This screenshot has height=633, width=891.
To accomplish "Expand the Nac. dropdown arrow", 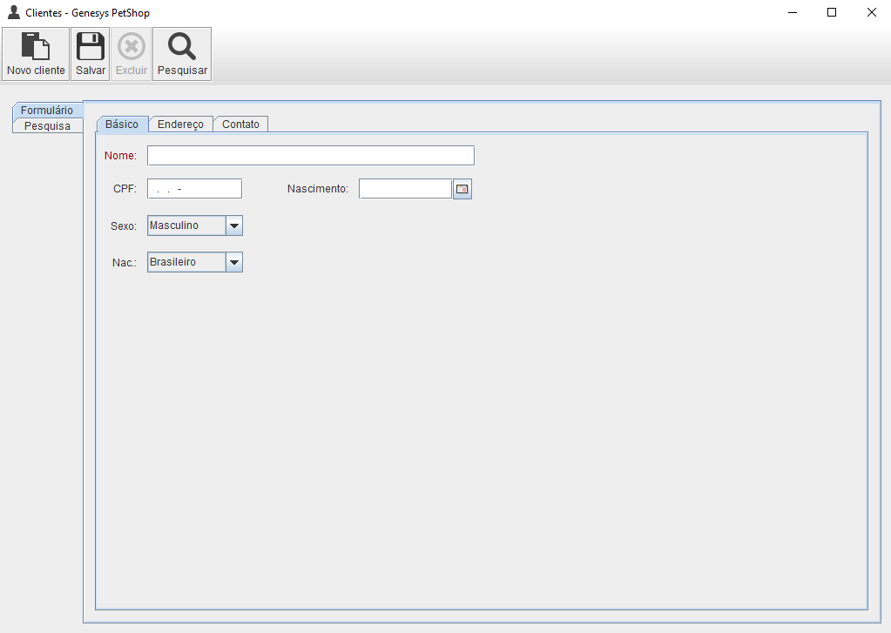I will (x=233, y=262).
